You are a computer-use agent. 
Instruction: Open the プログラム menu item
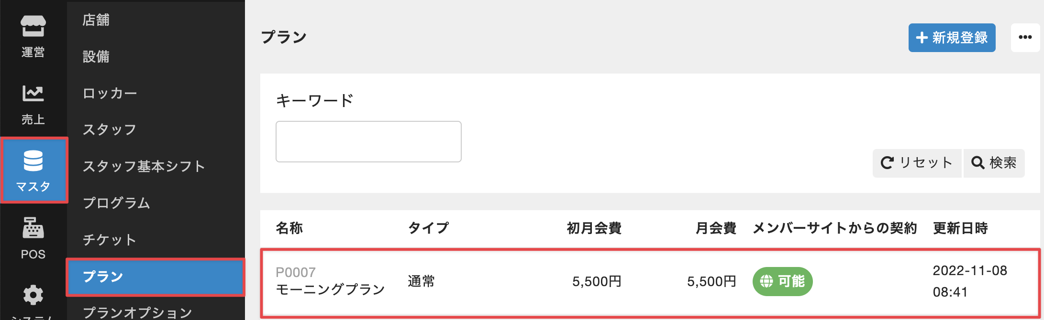click(117, 203)
